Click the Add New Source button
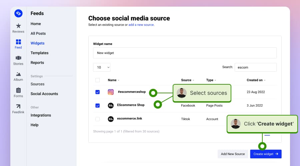The height and width of the screenshot is (166, 300). (233, 154)
